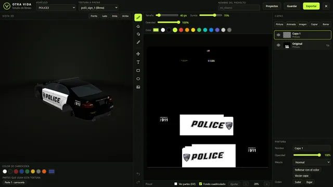Image resolution: width=333 pixels, height=187 pixels.
Task: Set body color to white
Action: [5, 171]
